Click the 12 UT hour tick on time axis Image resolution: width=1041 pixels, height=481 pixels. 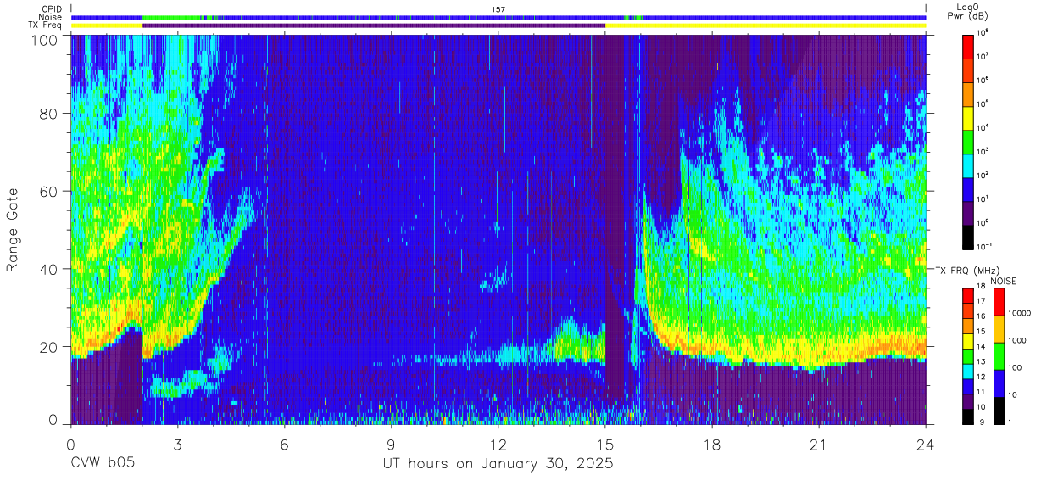click(498, 445)
